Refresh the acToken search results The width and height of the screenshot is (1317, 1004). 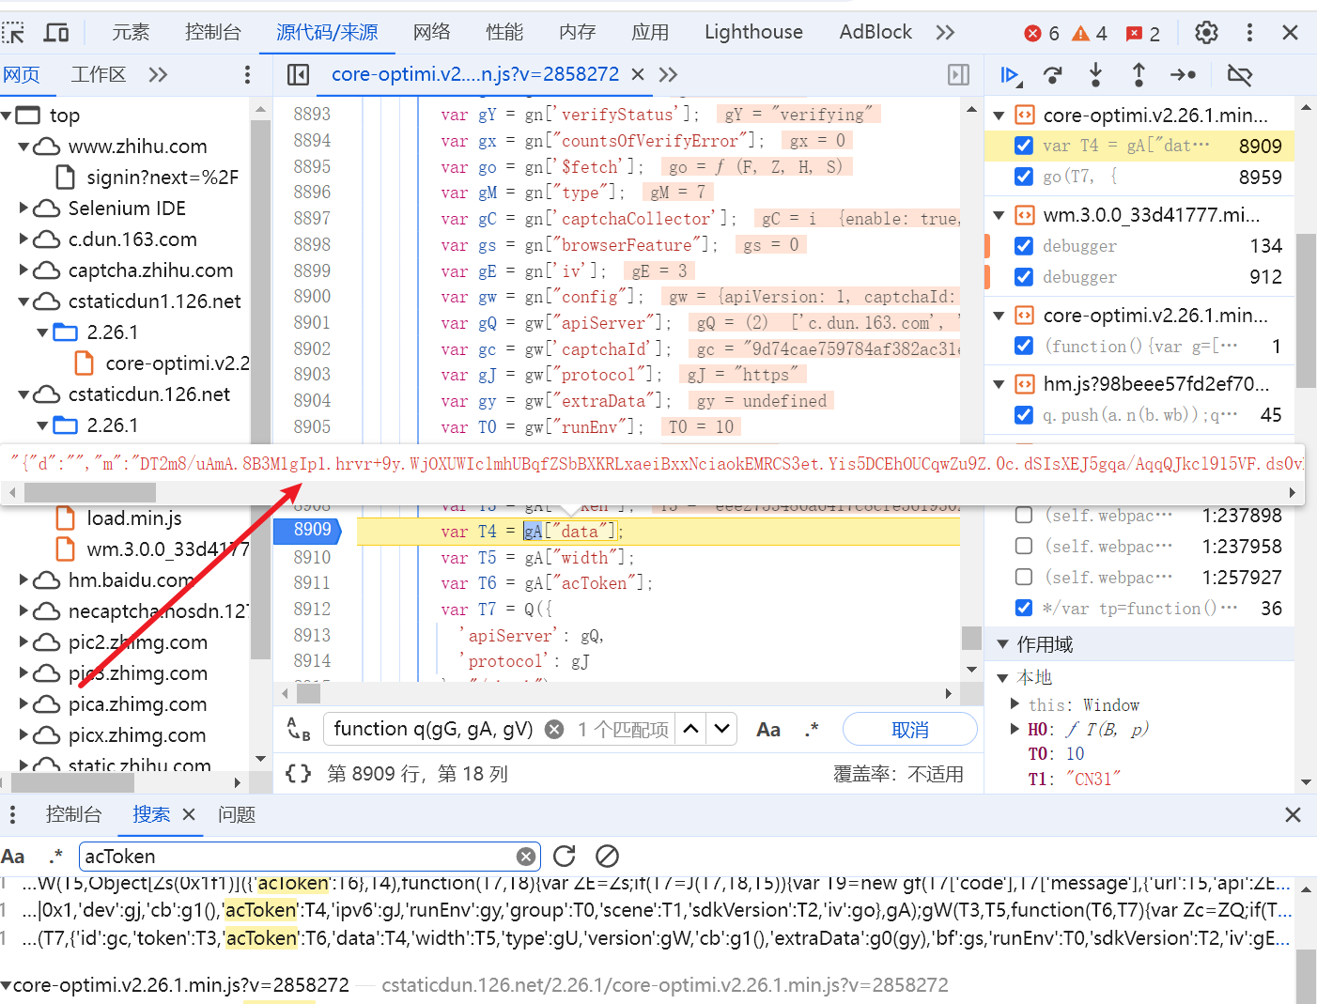coord(565,856)
